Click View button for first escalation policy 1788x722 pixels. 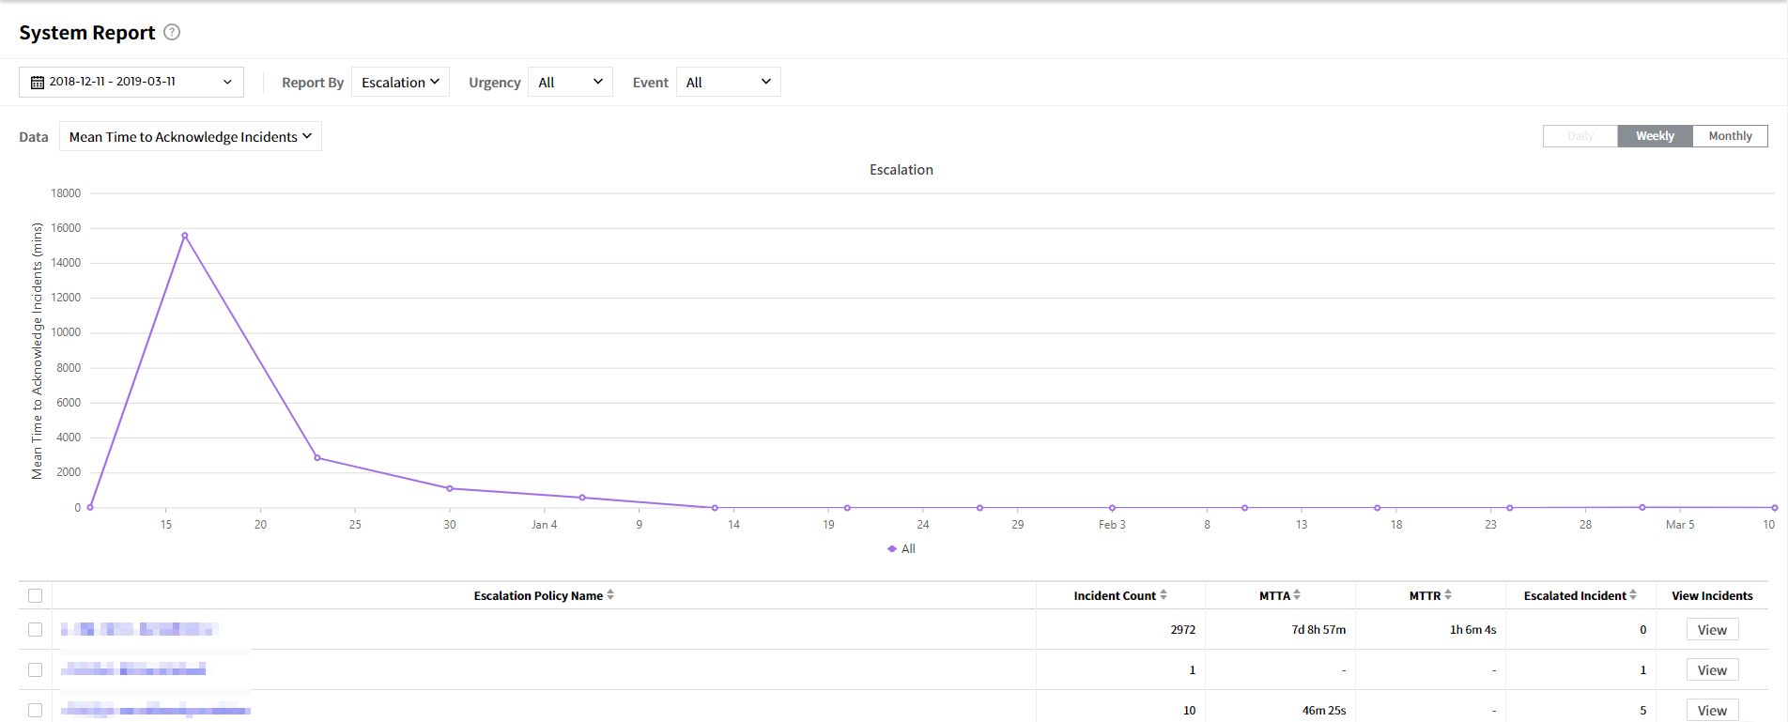click(x=1711, y=630)
